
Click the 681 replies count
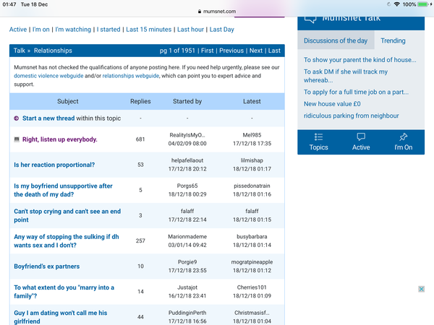140,139
